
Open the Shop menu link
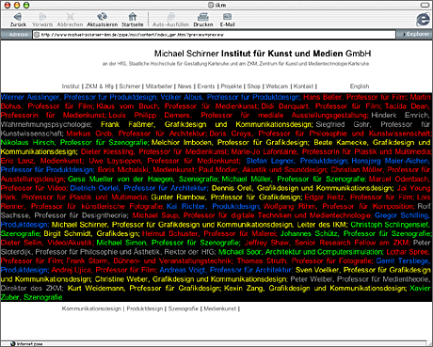[254, 87]
